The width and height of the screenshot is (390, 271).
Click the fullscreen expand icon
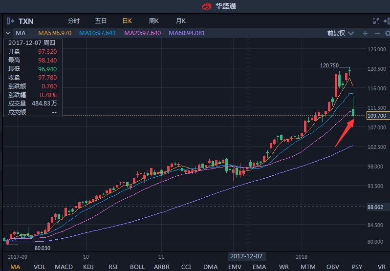pyautogui.click(x=376, y=21)
